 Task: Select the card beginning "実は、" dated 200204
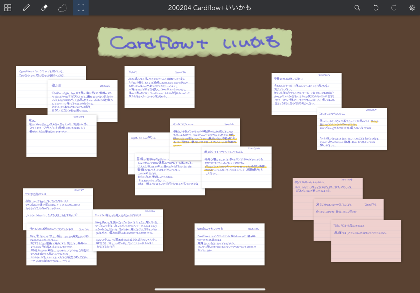61,136
